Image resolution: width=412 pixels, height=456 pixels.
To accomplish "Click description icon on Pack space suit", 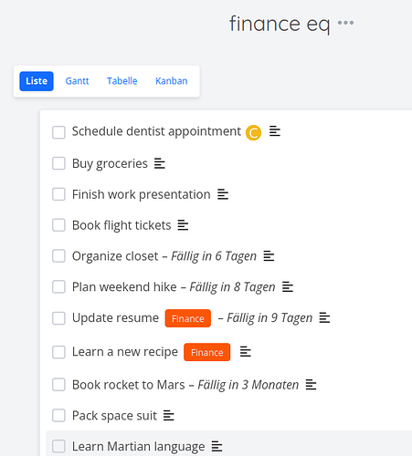I will click(x=169, y=416).
